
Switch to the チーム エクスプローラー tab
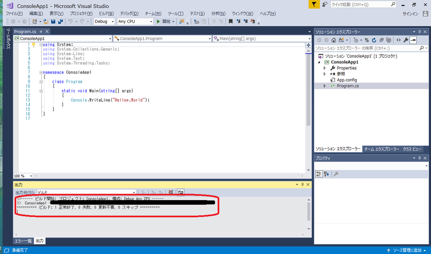[x=381, y=149]
